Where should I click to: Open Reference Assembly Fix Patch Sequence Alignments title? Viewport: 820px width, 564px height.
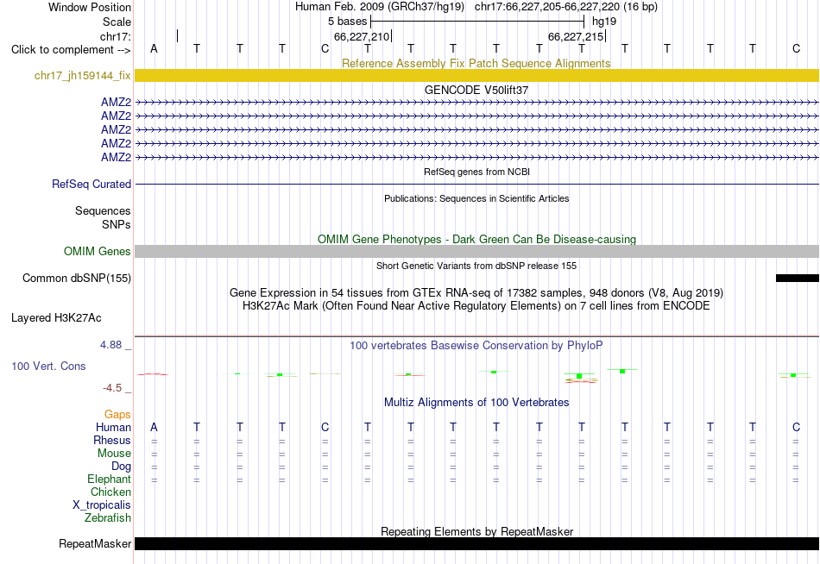[x=476, y=63]
